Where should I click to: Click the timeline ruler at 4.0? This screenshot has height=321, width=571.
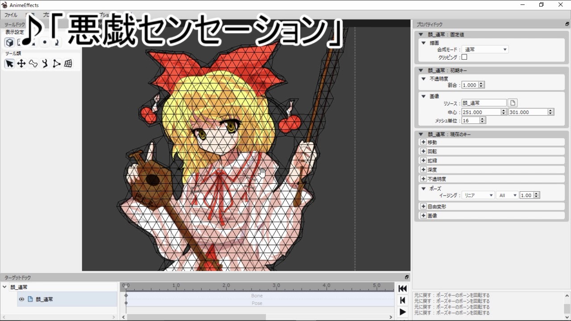tap(326, 285)
